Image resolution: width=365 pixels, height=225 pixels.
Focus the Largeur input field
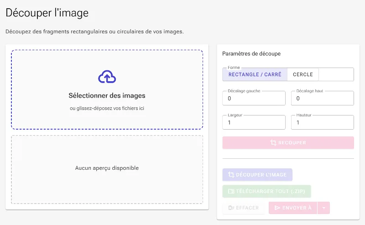[x=254, y=122]
